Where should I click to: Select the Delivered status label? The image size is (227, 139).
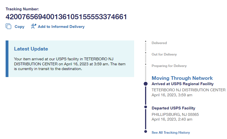(x=159, y=43)
